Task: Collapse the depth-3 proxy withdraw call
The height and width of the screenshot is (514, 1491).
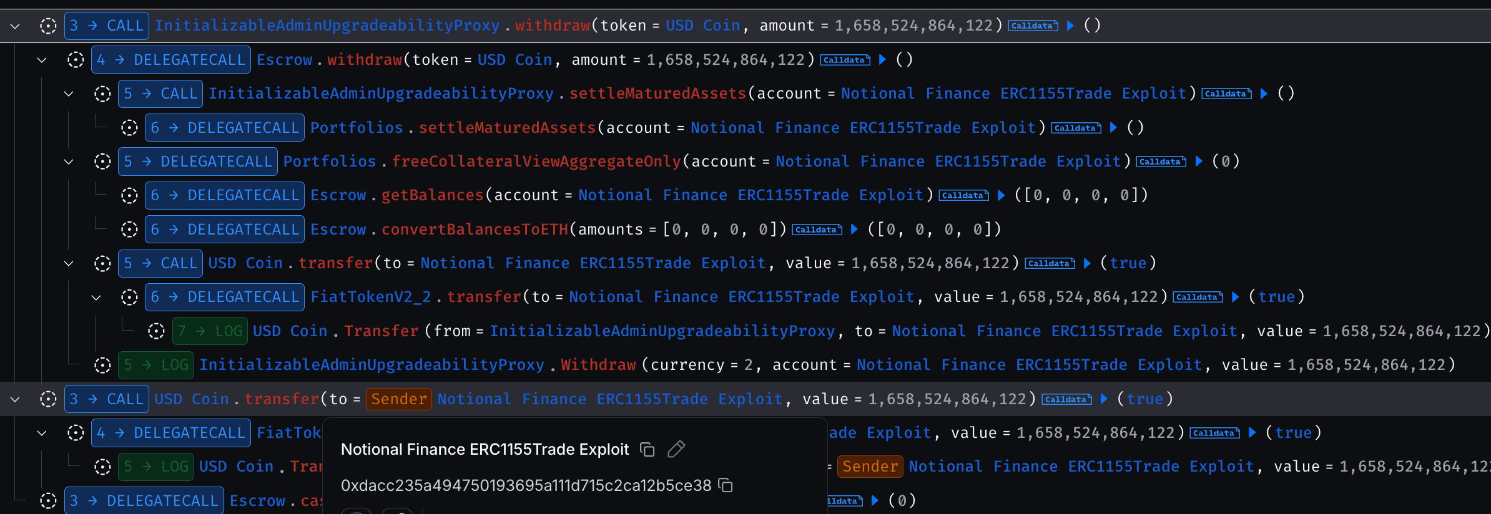Action: pos(15,26)
